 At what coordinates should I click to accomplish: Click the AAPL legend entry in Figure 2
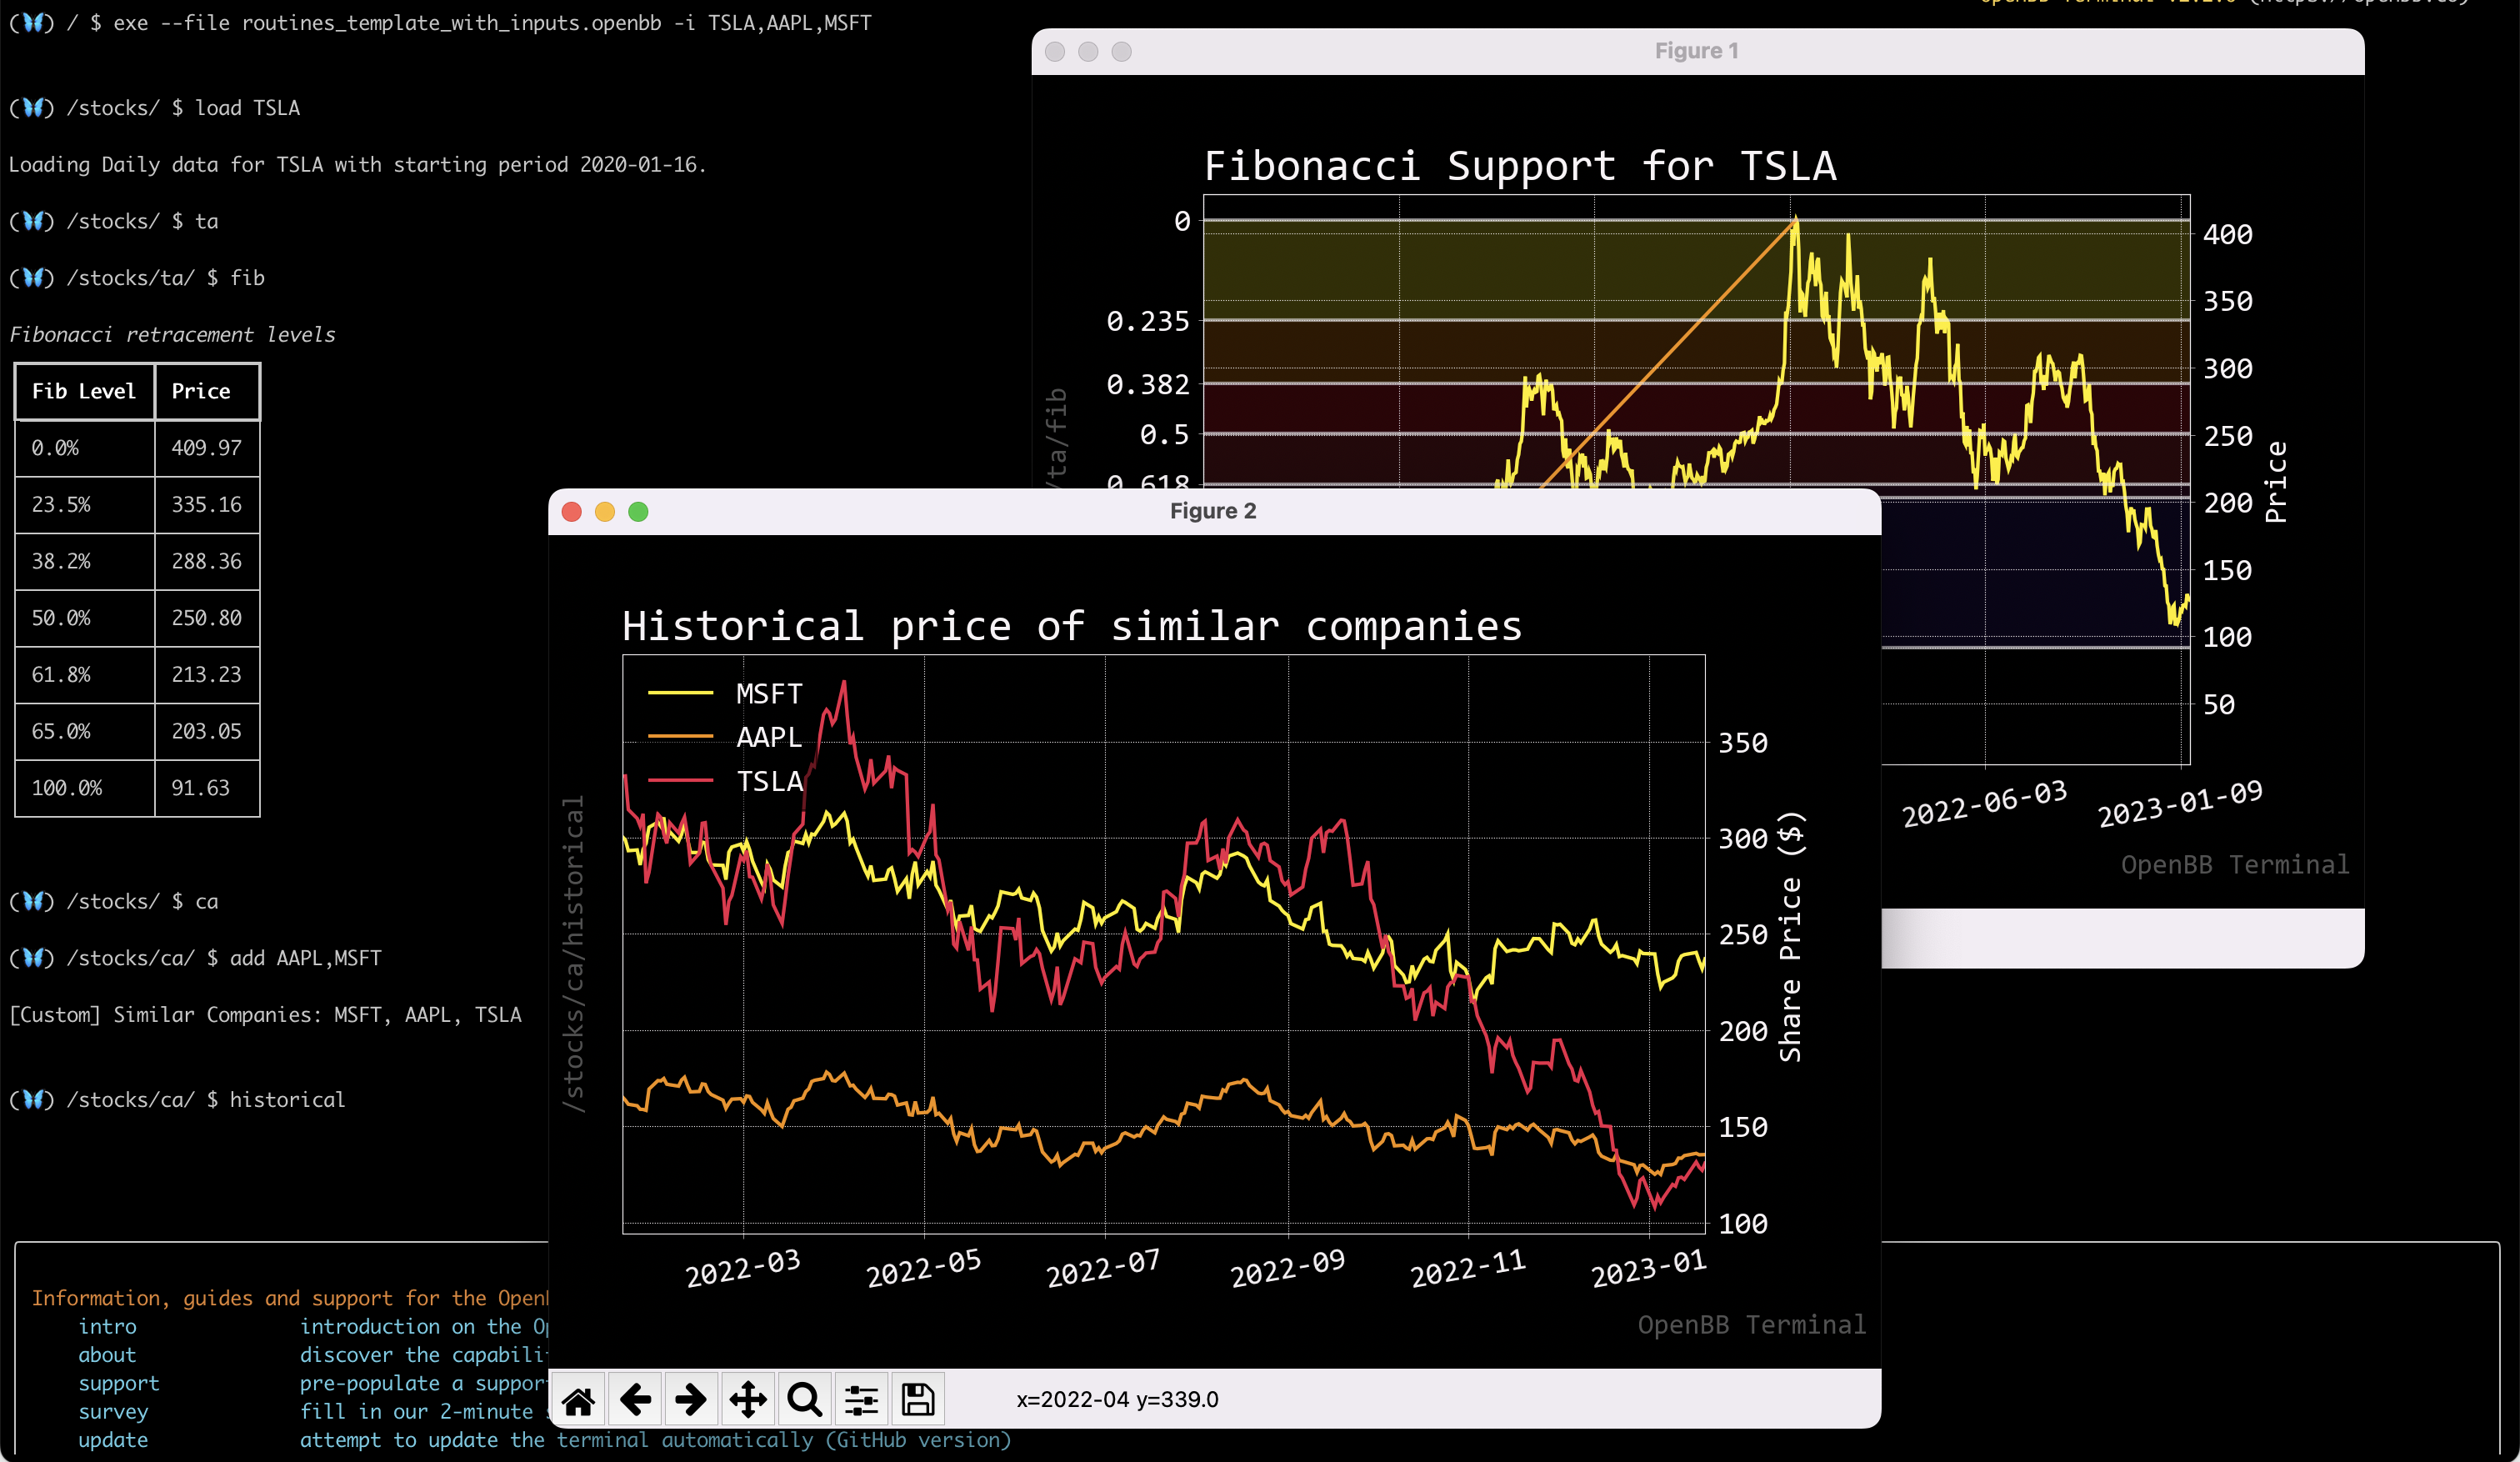pyautogui.click(x=726, y=737)
